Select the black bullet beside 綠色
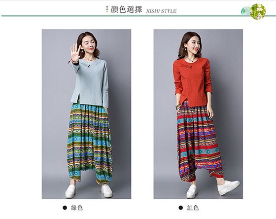 [65, 208]
